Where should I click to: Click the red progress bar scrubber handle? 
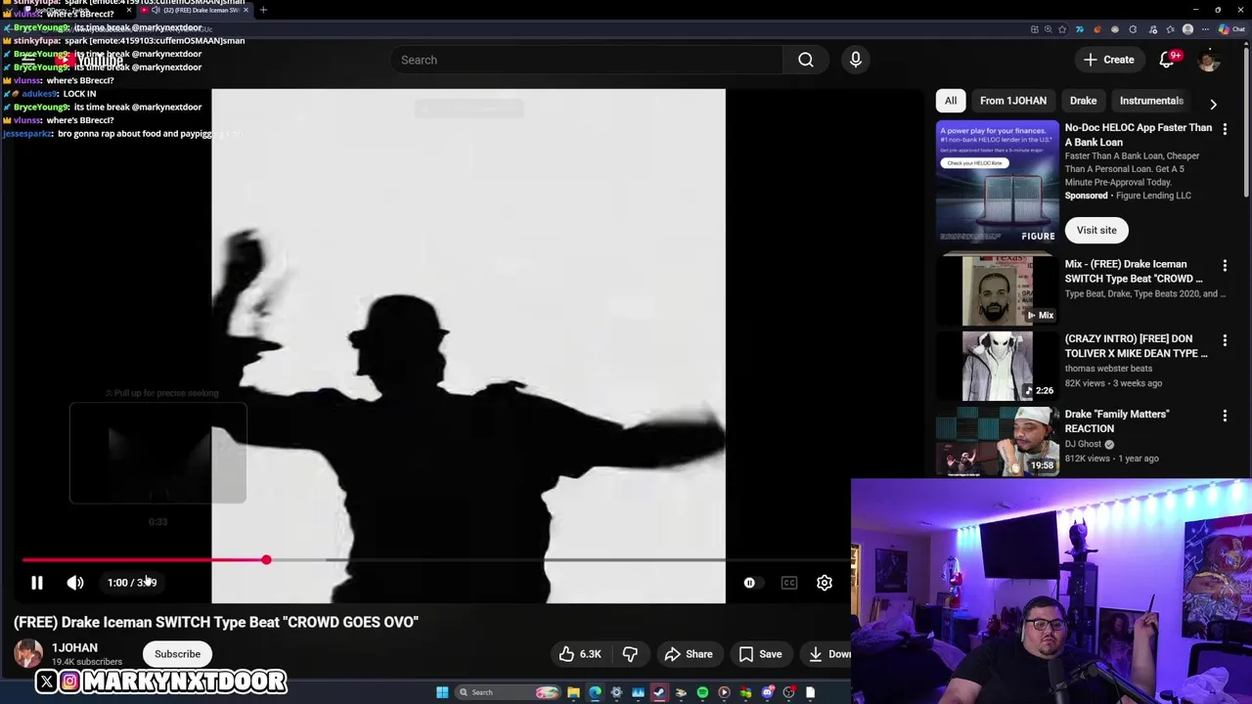pos(266,560)
